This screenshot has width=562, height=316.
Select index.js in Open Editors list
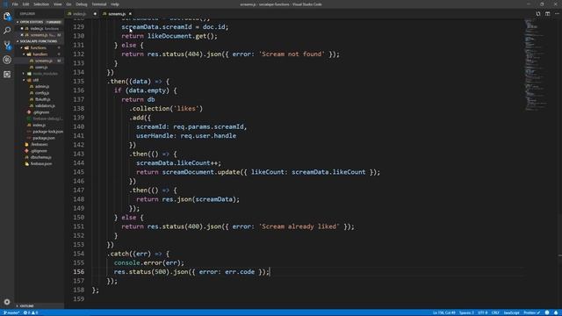[x=39, y=28]
